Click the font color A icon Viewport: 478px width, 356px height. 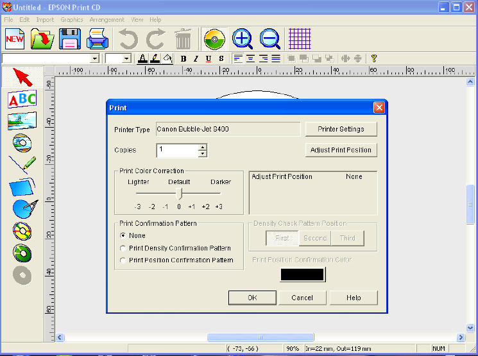coord(142,58)
